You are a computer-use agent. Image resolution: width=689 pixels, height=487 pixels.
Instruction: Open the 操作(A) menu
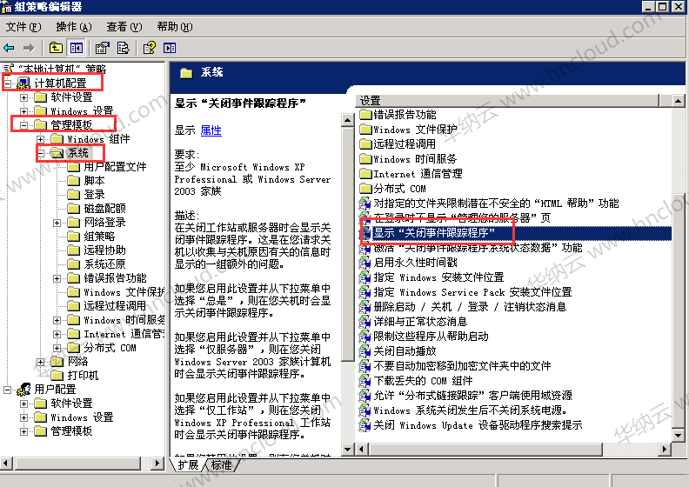point(74,27)
